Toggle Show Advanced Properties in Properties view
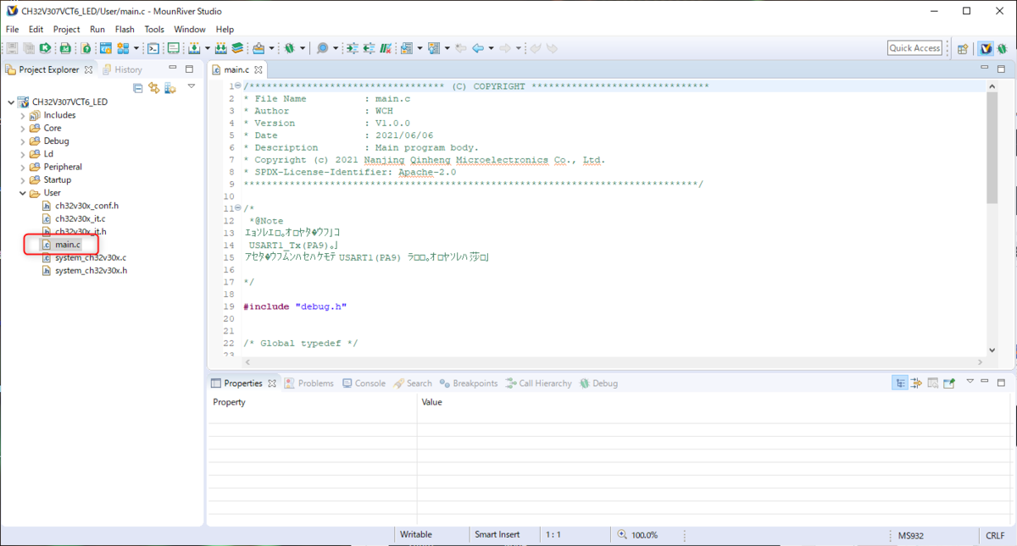 [916, 383]
